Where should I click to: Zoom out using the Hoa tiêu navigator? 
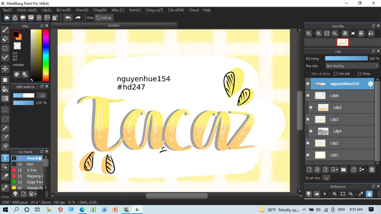point(335,33)
